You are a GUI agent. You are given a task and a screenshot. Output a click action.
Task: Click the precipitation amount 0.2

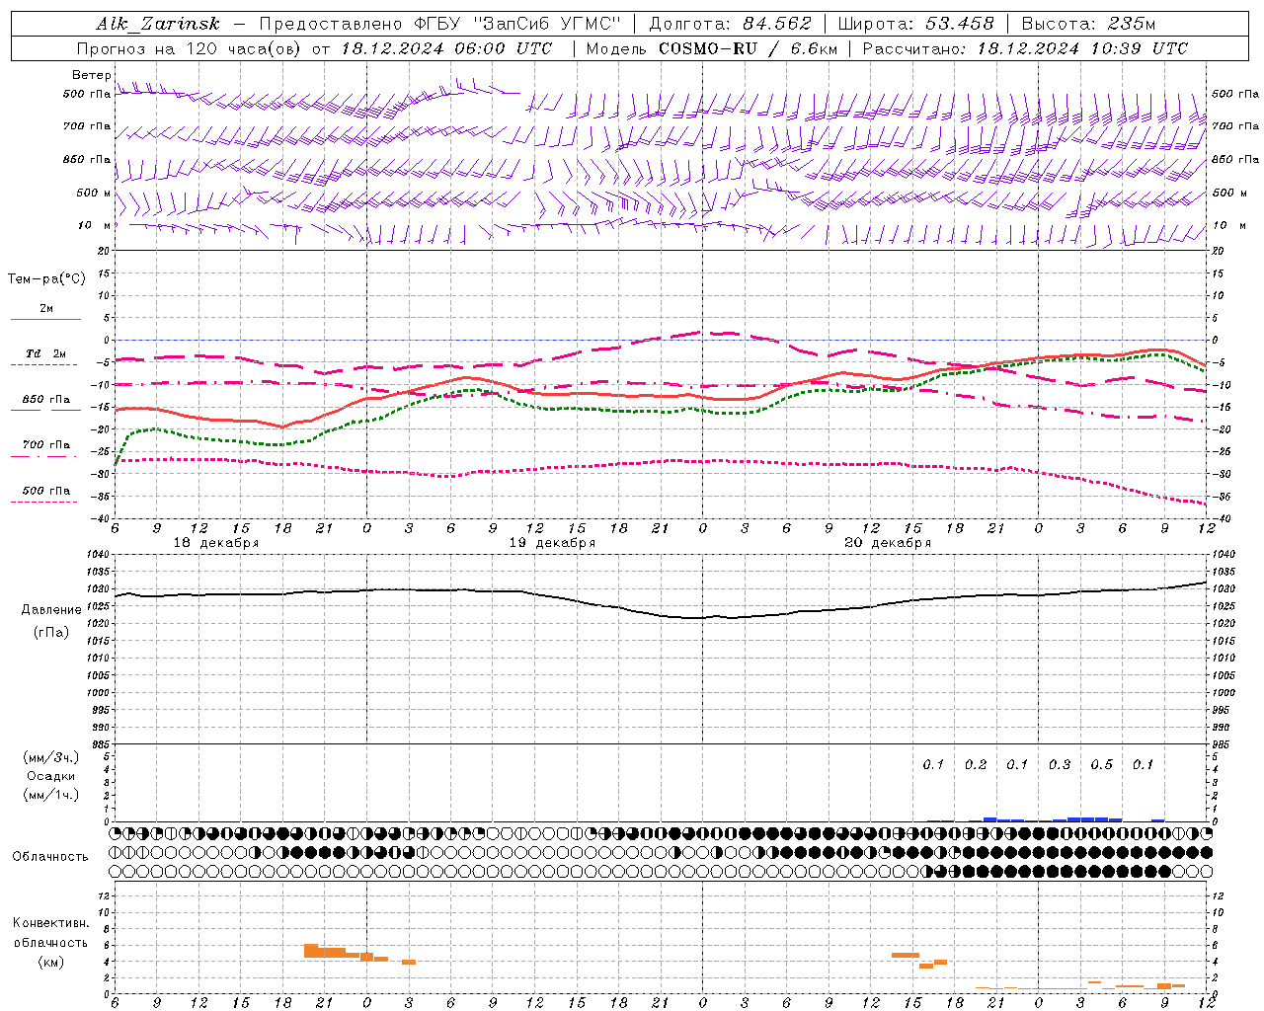click(976, 765)
